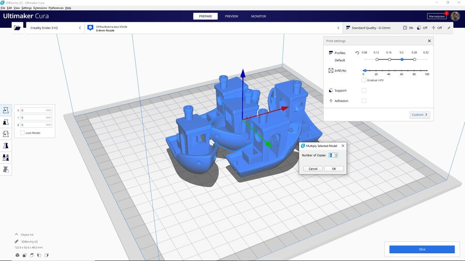Click the Profiles icon in Print settings
The height and width of the screenshot is (261, 465).
click(x=331, y=53)
